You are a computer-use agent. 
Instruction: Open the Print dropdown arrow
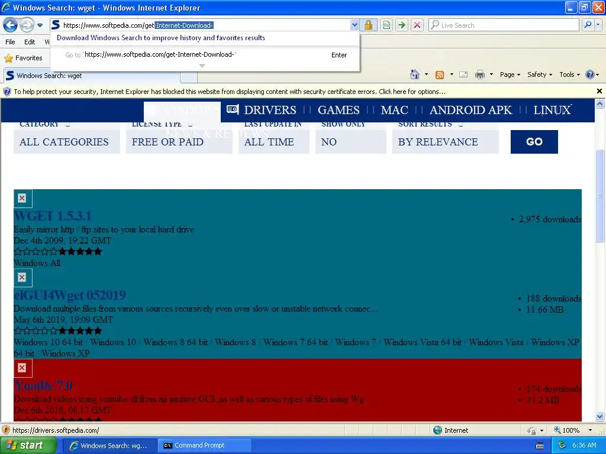click(491, 74)
